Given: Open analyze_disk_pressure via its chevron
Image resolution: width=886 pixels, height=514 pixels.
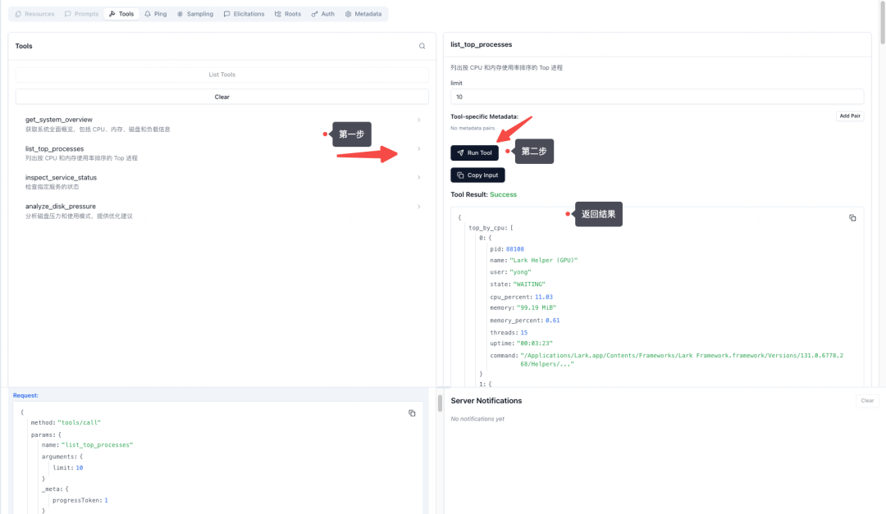Looking at the screenshot, I should (418, 207).
